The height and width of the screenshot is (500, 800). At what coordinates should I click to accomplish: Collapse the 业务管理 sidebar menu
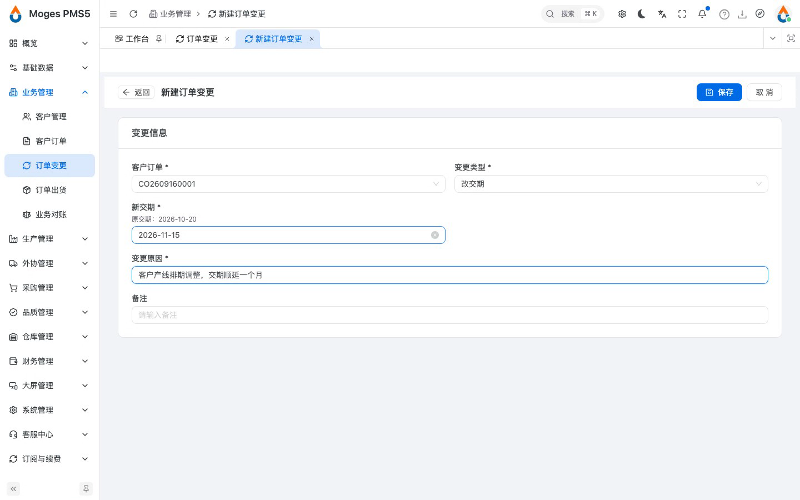(49, 92)
